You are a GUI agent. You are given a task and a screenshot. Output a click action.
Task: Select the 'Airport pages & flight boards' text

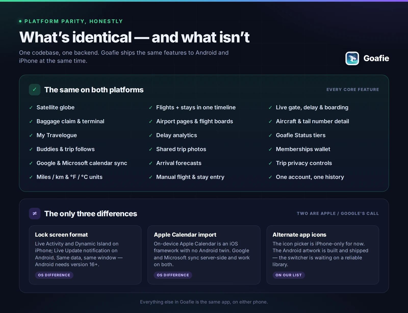pyautogui.click(x=195, y=121)
